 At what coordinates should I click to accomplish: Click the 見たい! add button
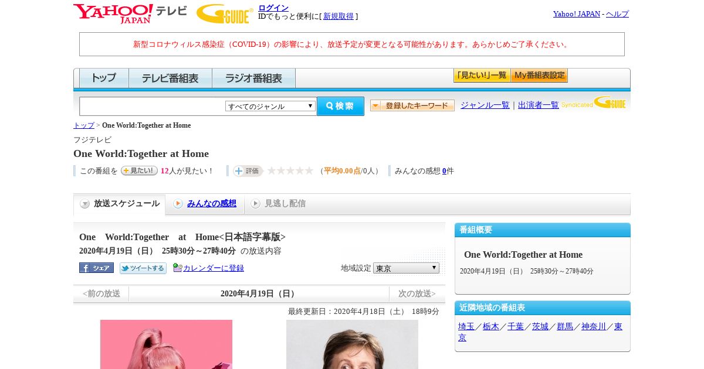[139, 170]
